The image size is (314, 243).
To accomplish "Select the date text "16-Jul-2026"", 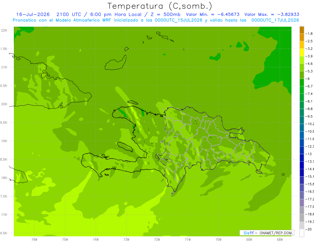I will 33,14.
